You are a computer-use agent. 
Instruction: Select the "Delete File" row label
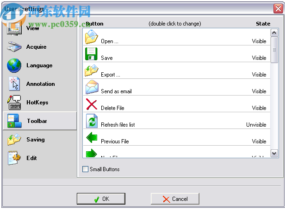click(x=112, y=108)
